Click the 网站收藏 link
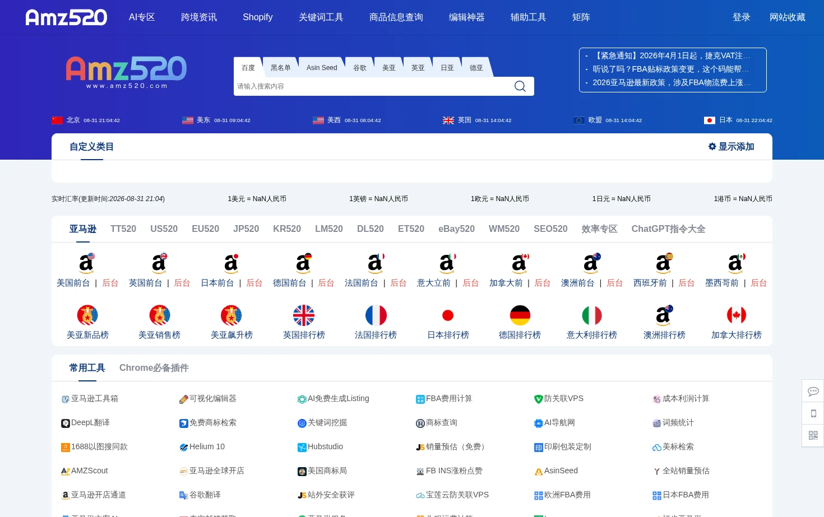The height and width of the screenshot is (517, 824). click(788, 17)
